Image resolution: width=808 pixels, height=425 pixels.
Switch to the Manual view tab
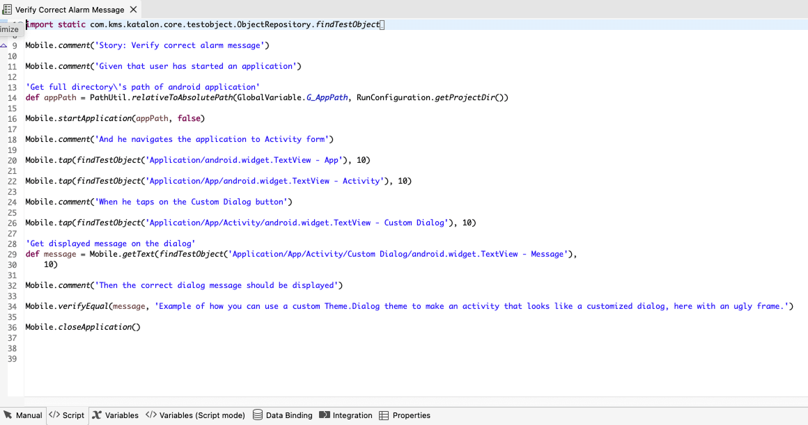click(x=23, y=415)
